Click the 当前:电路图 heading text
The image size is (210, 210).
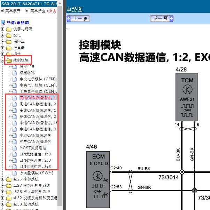coord(18,23)
